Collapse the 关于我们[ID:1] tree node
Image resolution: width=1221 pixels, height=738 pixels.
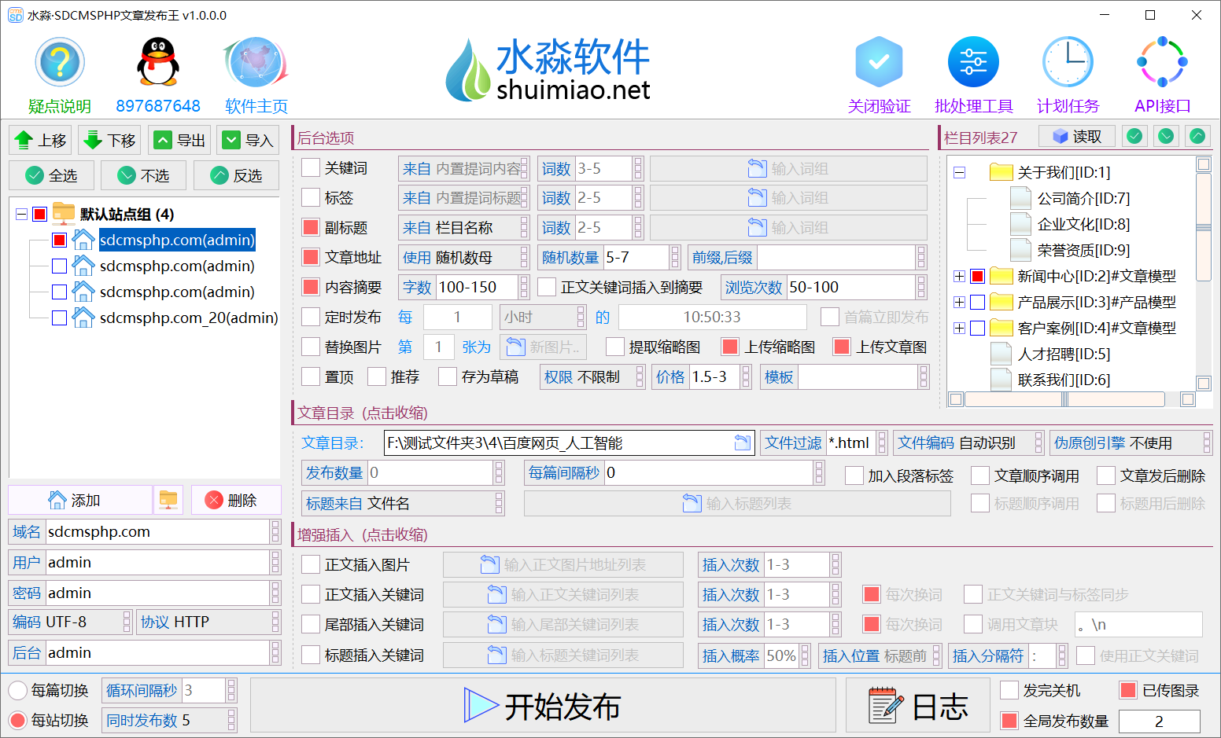click(x=959, y=172)
